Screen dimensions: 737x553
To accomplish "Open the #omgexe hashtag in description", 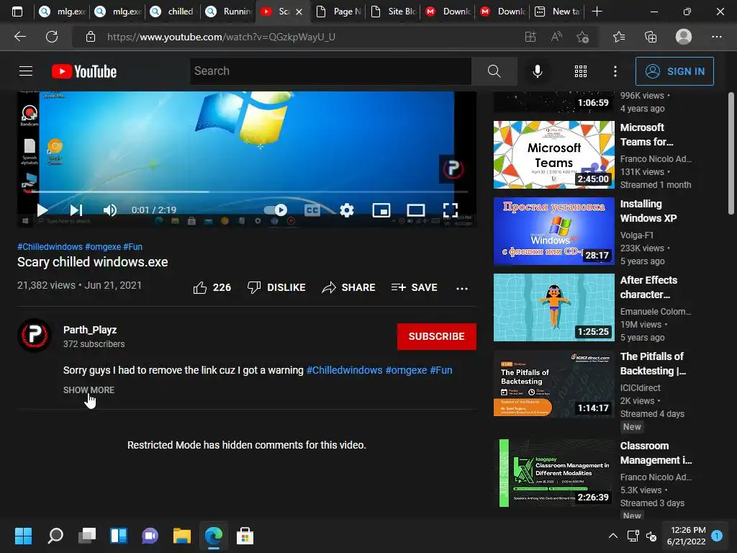I will pyautogui.click(x=406, y=370).
